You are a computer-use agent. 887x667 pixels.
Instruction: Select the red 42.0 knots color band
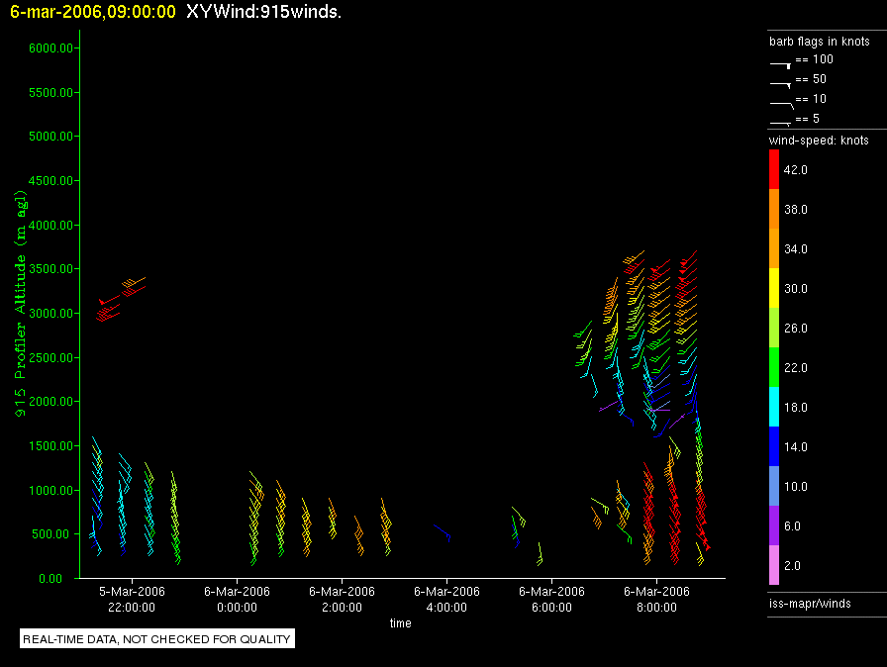(774, 170)
